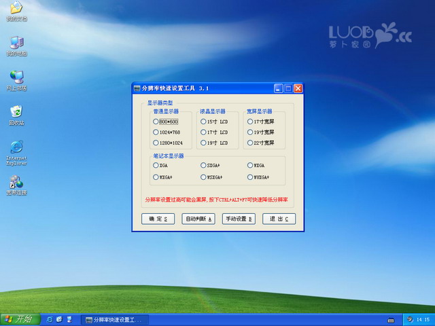Choose the WUXGA+ notebook option
The height and width of the screenshot is (326, 435).
pos(258,177)
